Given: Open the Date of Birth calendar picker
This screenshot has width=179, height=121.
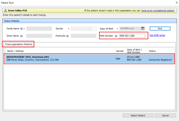Looking at the screenshot, I should [x=143, y=29].
